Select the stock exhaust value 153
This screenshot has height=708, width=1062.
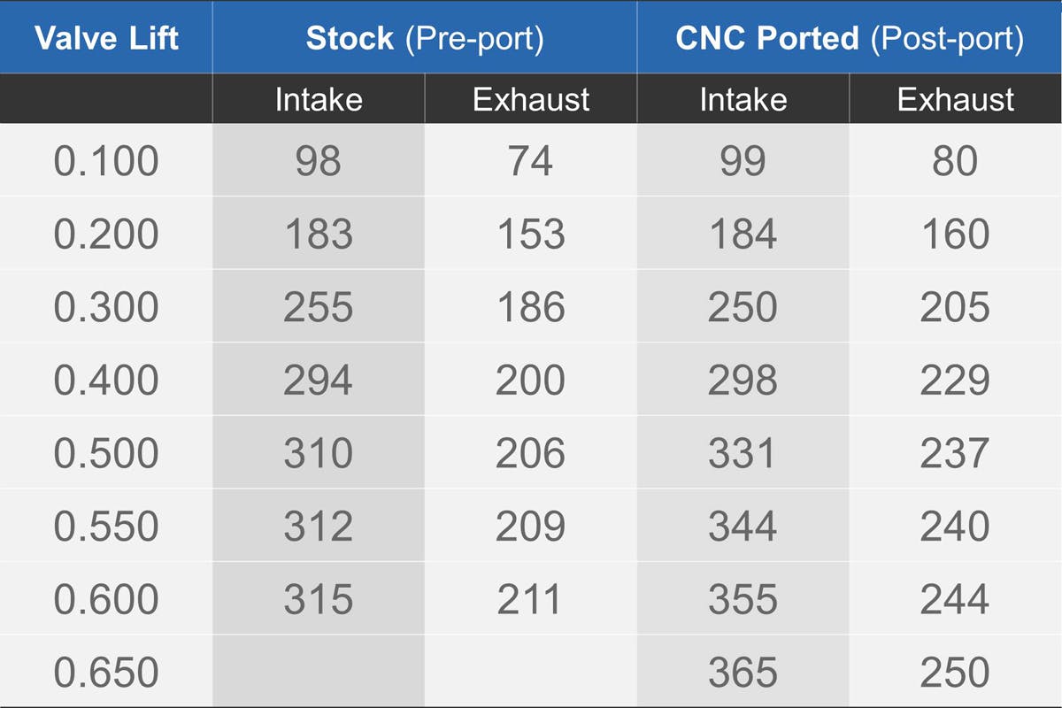[x=531, y=235]
